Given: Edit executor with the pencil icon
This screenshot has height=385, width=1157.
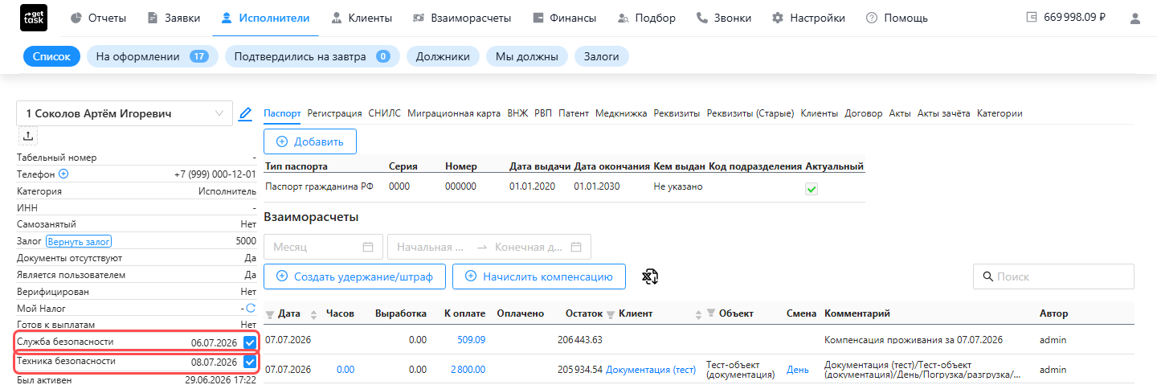Looking at the screenshot, I should tap(246, 114).
